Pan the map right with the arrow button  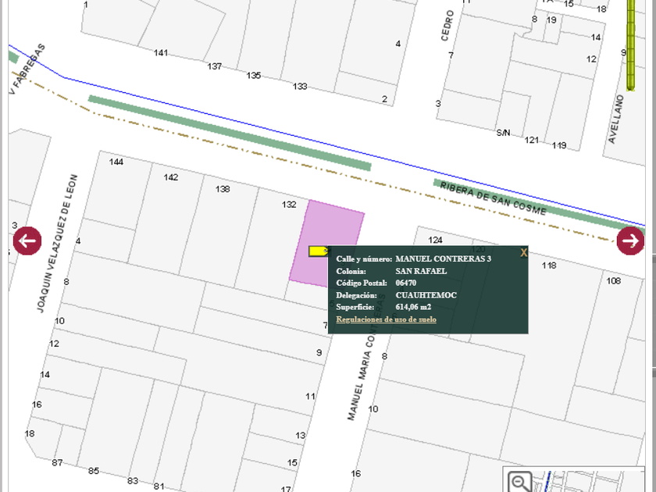tap(630, 241)
